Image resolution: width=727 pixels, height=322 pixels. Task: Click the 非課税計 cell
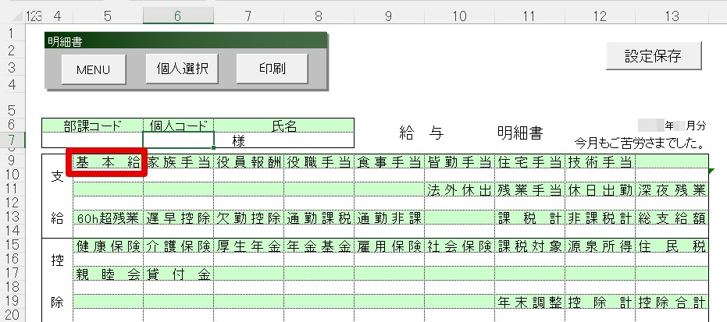click(600, 218)
